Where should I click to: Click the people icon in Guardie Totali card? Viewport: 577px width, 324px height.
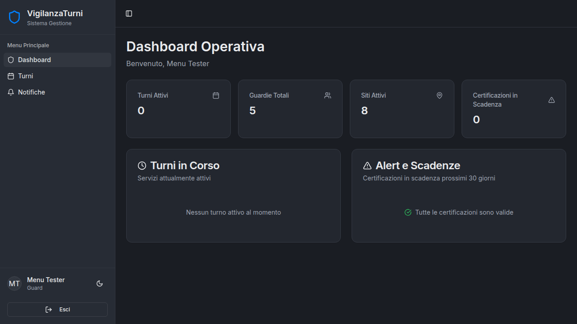(x=328, y=95)
